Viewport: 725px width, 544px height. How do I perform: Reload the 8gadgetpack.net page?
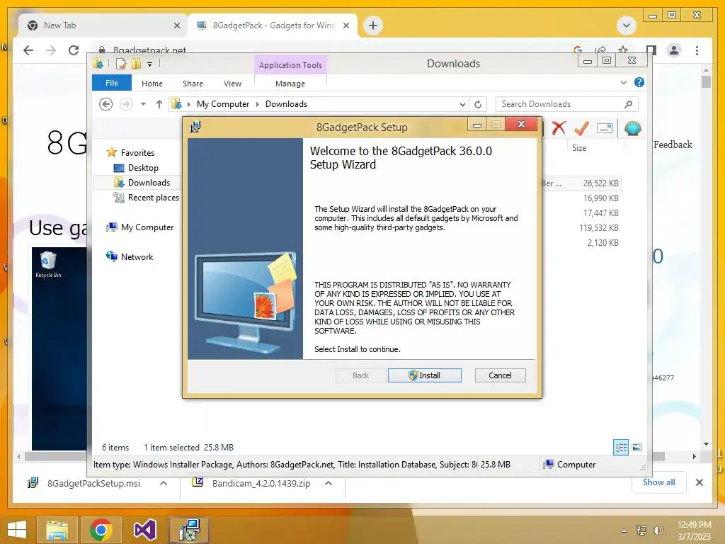(x=74, y=50)
